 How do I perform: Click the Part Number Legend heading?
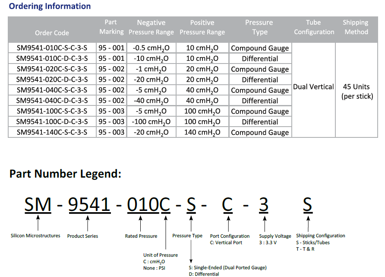click(x=65, y=174)
